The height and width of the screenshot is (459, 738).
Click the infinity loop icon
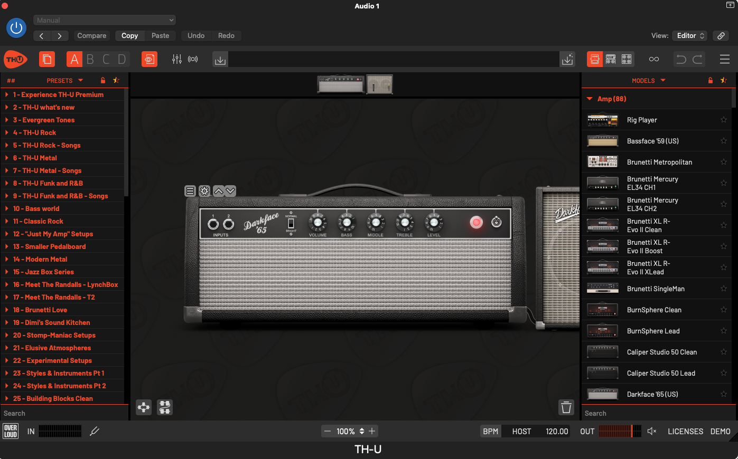654,59
